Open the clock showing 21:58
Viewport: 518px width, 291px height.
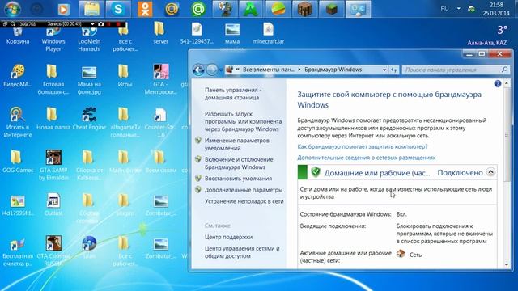[x=496, y=9]
